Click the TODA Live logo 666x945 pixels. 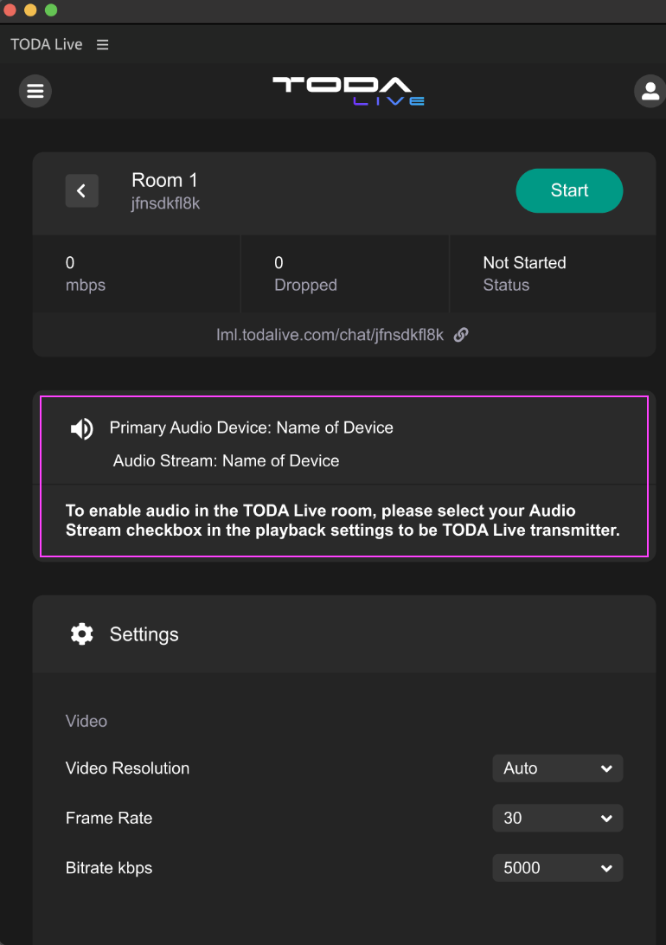349,91
